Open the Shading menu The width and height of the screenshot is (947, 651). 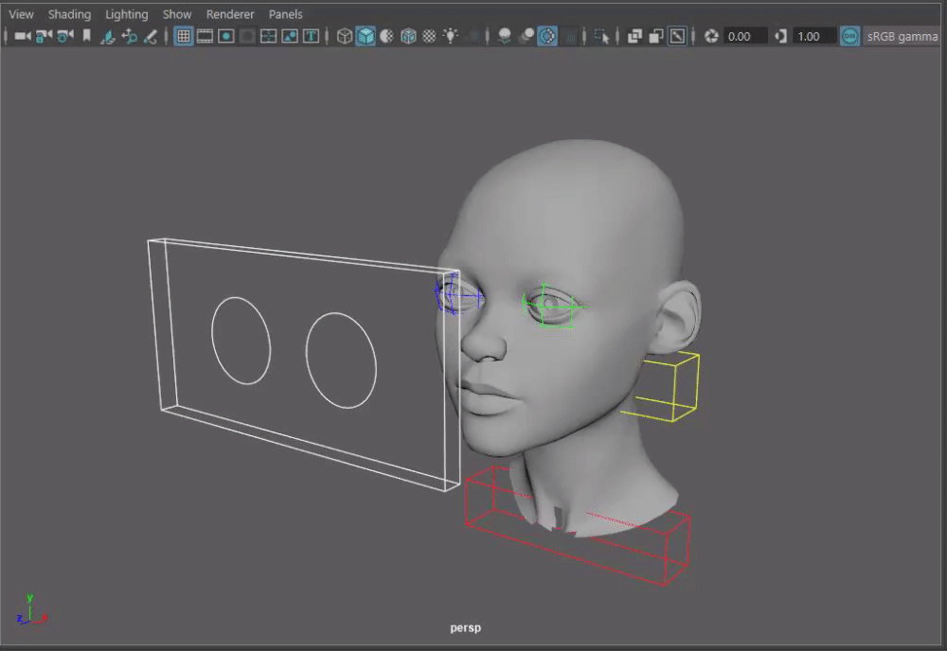[x=69, y=14]
